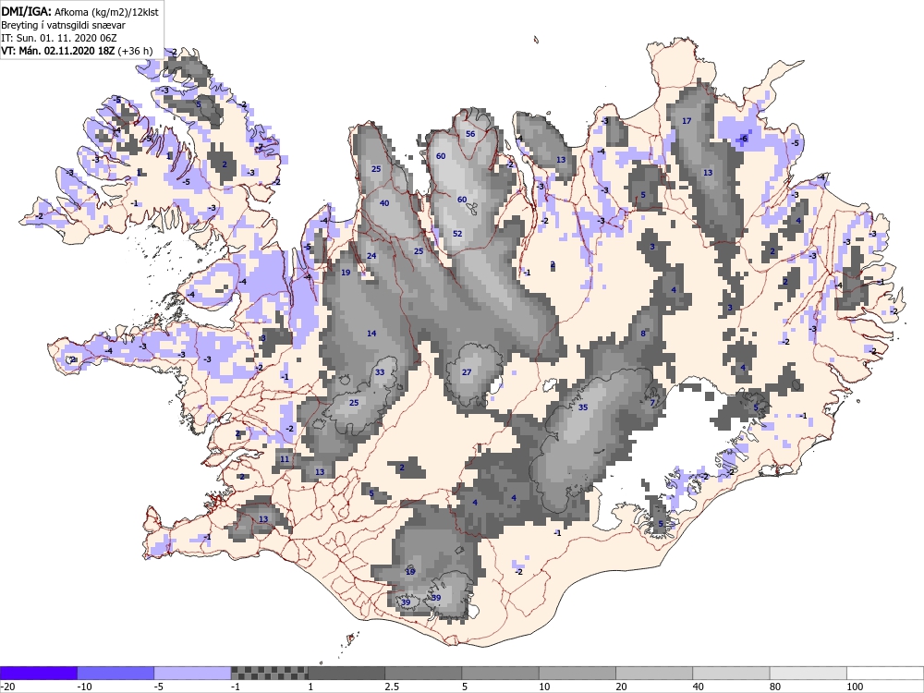The width and height of the screenshot is (924, 693).
Task: Click the legend label '40'
Action: pos(699,687)
